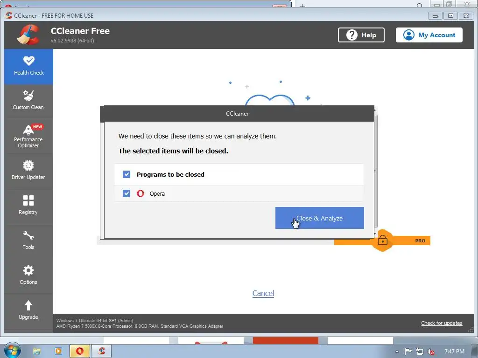Viewport: 478px width, 358px height.
Task: Click the PRO label on the orange banner
Action: (x=420, y=241)
